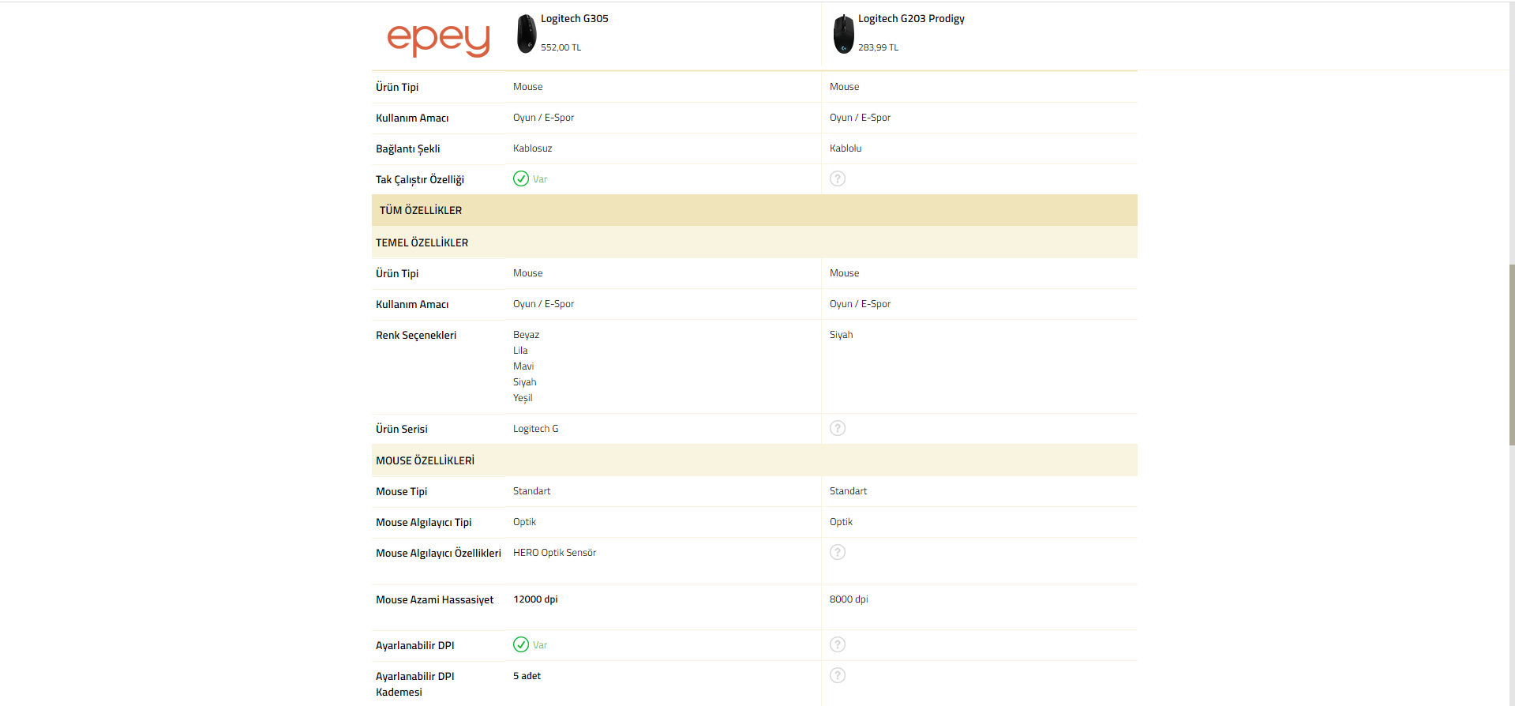Screen dimensions: 1515x706
Task: Open the Logitech G305 mouse thumbnail
Action: pos(527,34)
